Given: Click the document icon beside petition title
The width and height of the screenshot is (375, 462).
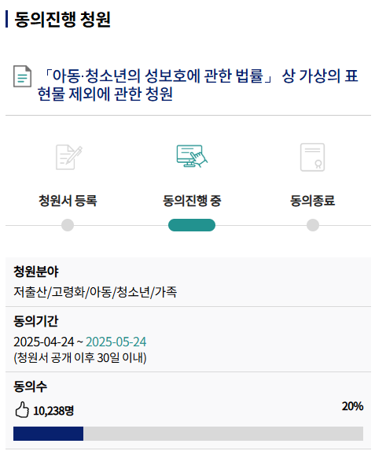Looking at the screenshot, I should 22,76.
